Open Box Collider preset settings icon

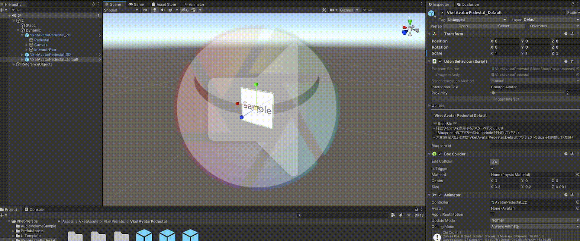(x=572, y=154)
